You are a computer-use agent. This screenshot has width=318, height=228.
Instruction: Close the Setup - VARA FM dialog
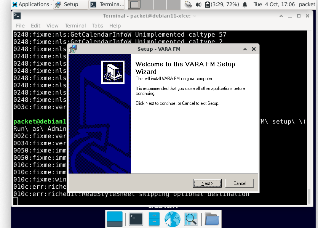pyautogui.click(x=254, y=49)
